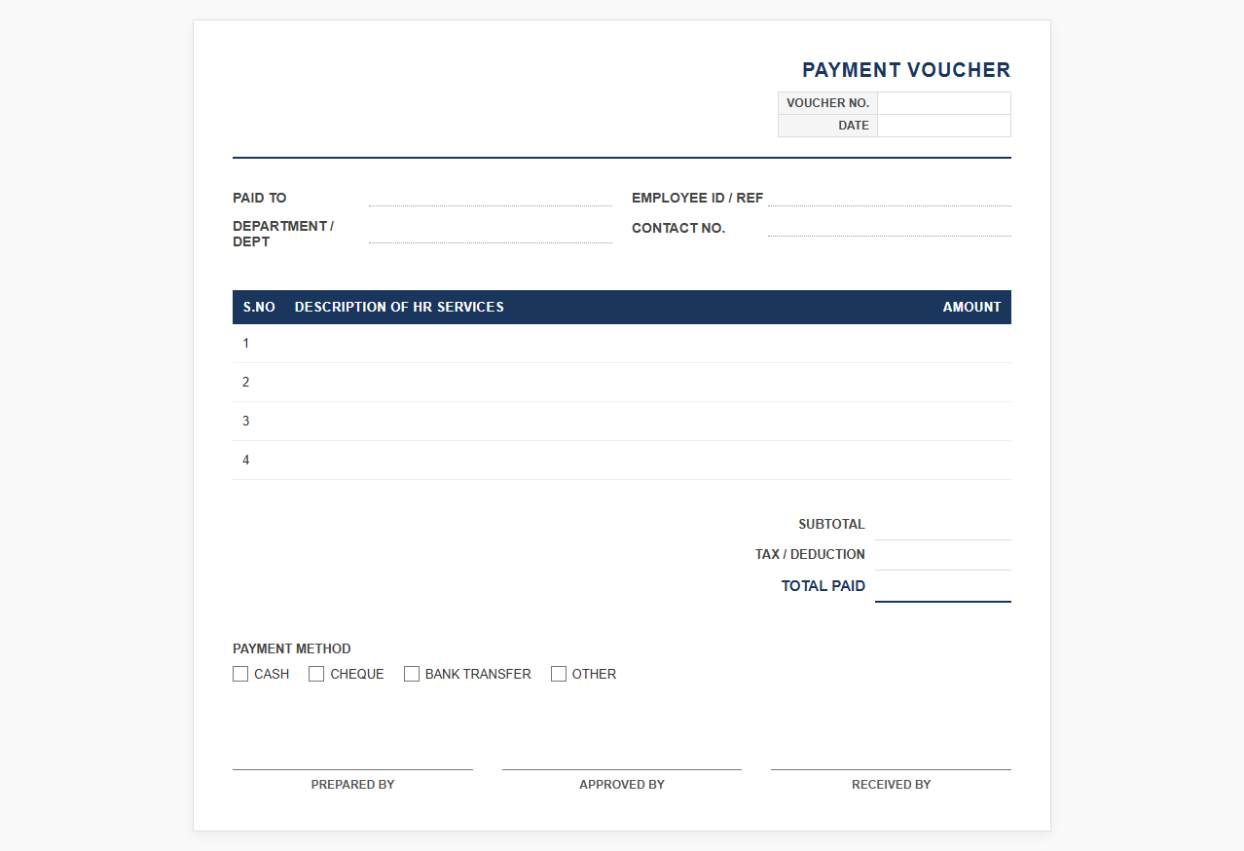Viewport: 1244px width, 851px height.
Task: Select table row number 3
Action: click(622, 422)
